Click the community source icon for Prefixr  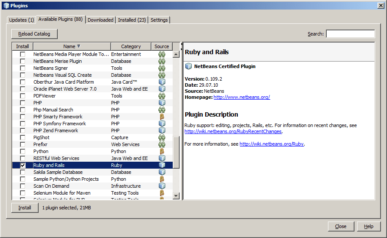click(x=162, y=144)
